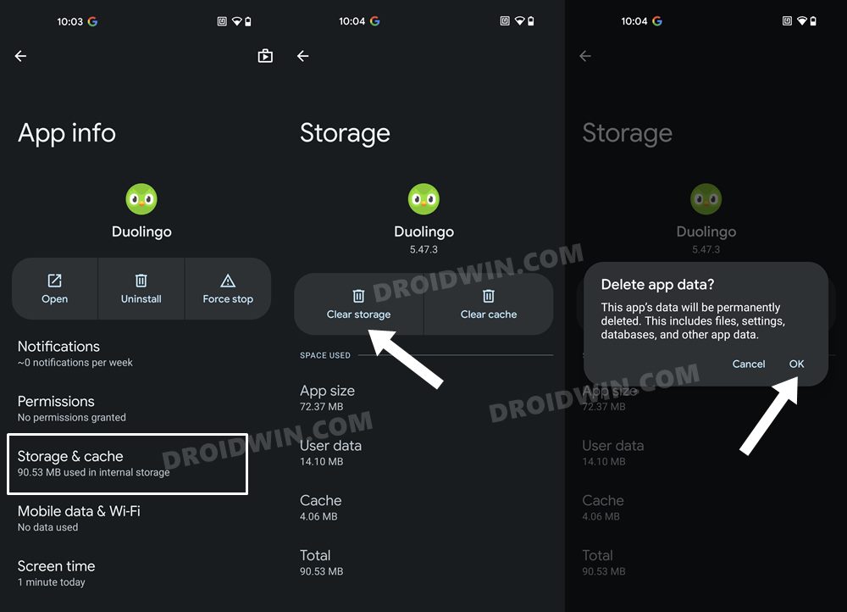The image size is (847, 612).
Task: Tap the back arrow on App info screen
Action: [20, 56]
